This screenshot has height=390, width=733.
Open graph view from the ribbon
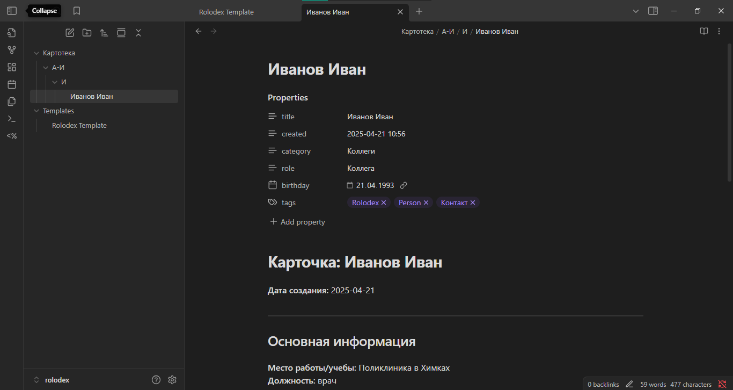[x=12, y=50]
